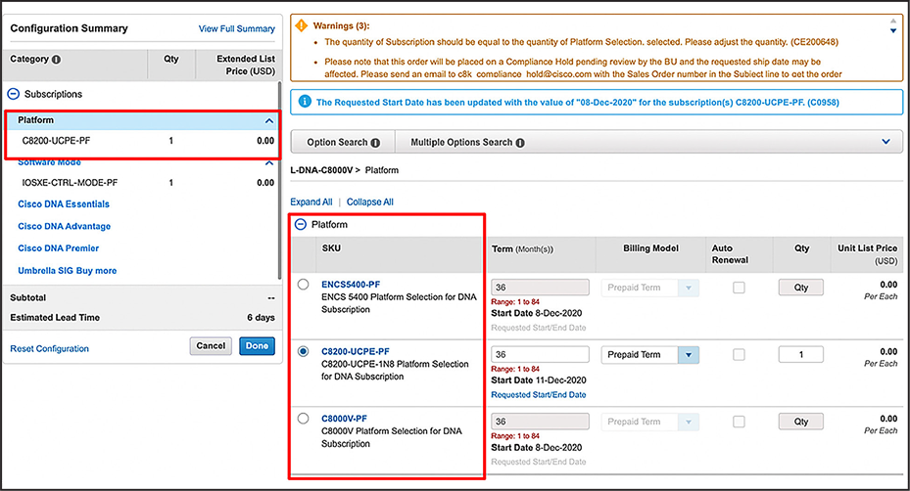The width and height of the screenshot is (910, 491).
Task: Click the Software Mode heading
Action: coord(49,163)
